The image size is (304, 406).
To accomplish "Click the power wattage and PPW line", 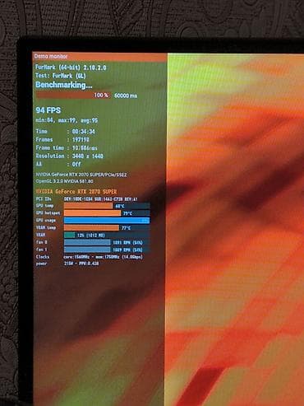I will (x=81, y=264).
